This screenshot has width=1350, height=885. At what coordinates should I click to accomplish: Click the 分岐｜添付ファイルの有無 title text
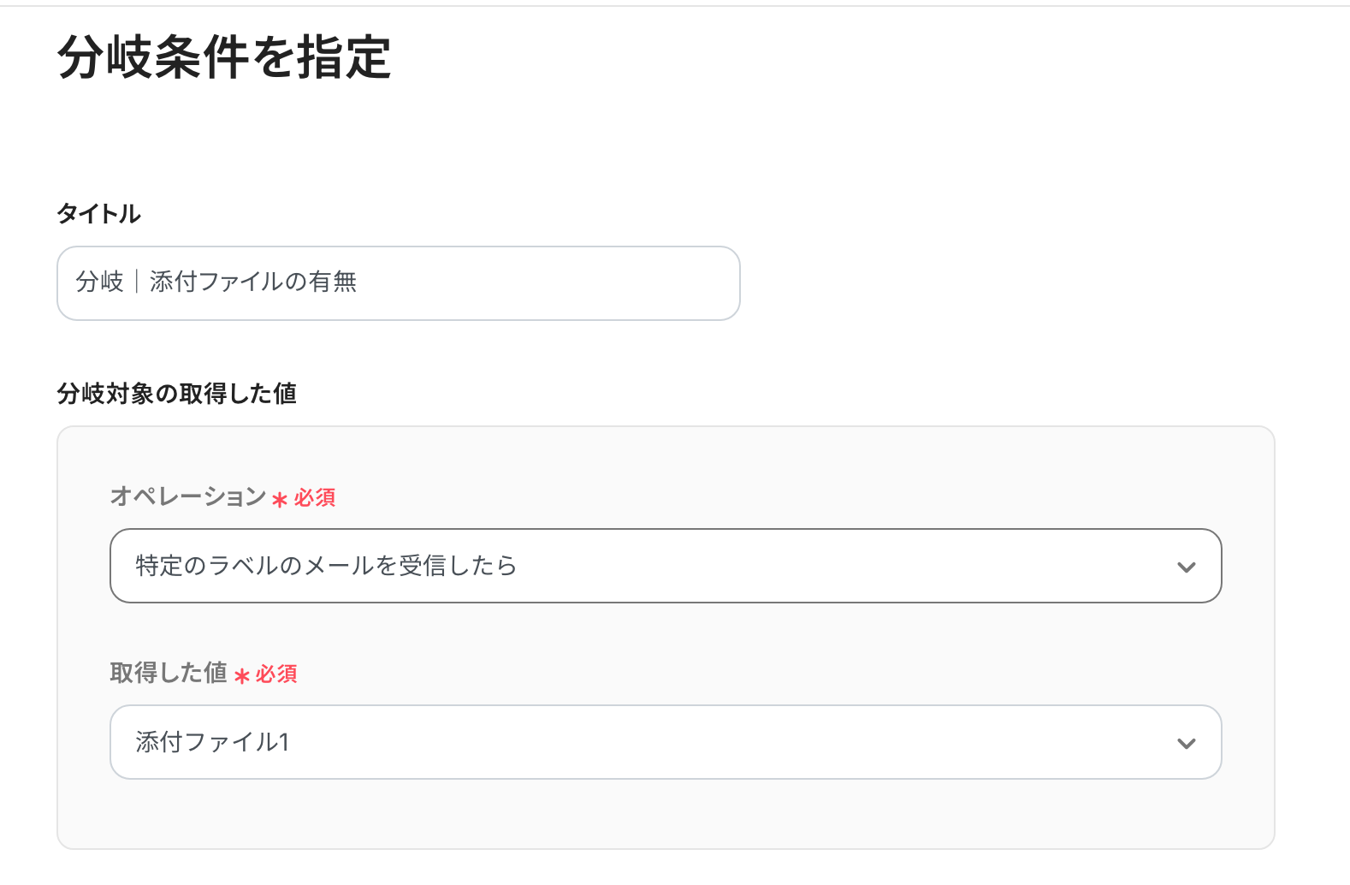[216, 282]
